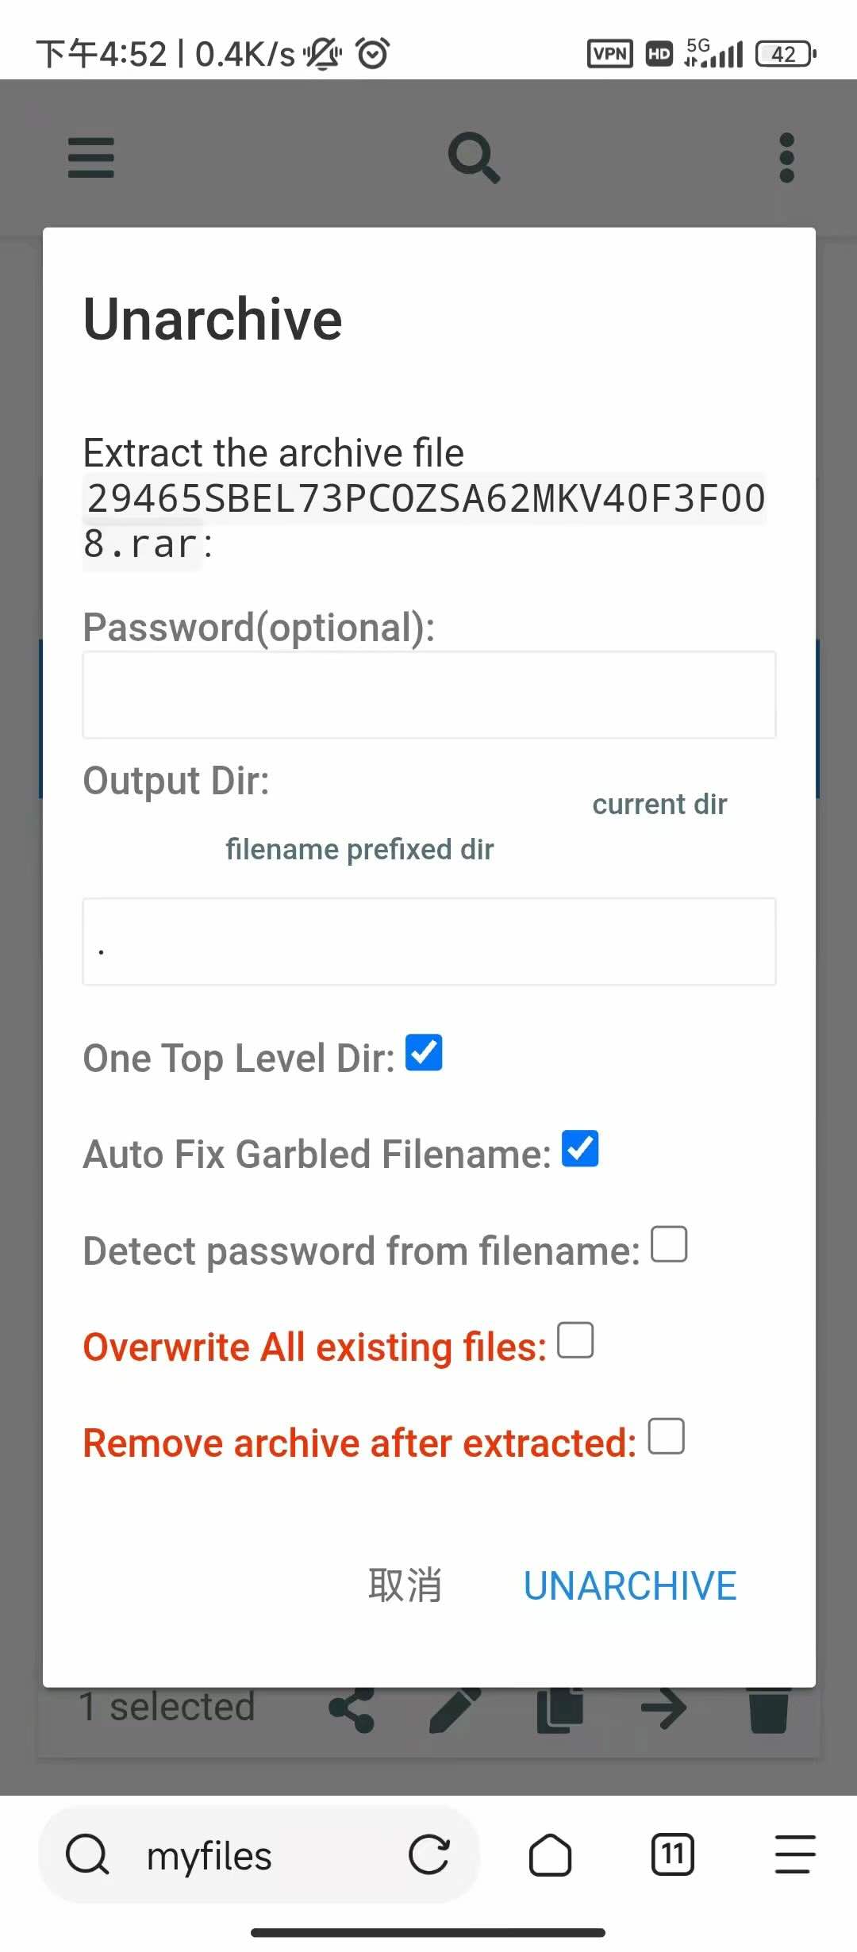Tap the move arrow icon
The width and height of the screenshot is (857, 1952).
tap(664, 1709)
